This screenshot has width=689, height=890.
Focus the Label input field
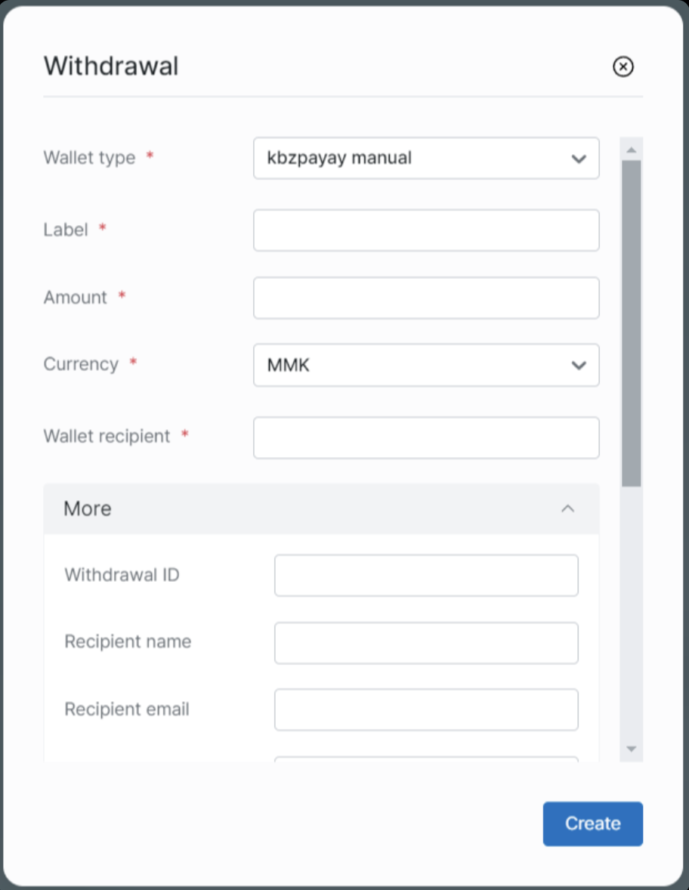click(x=425, y=230)
